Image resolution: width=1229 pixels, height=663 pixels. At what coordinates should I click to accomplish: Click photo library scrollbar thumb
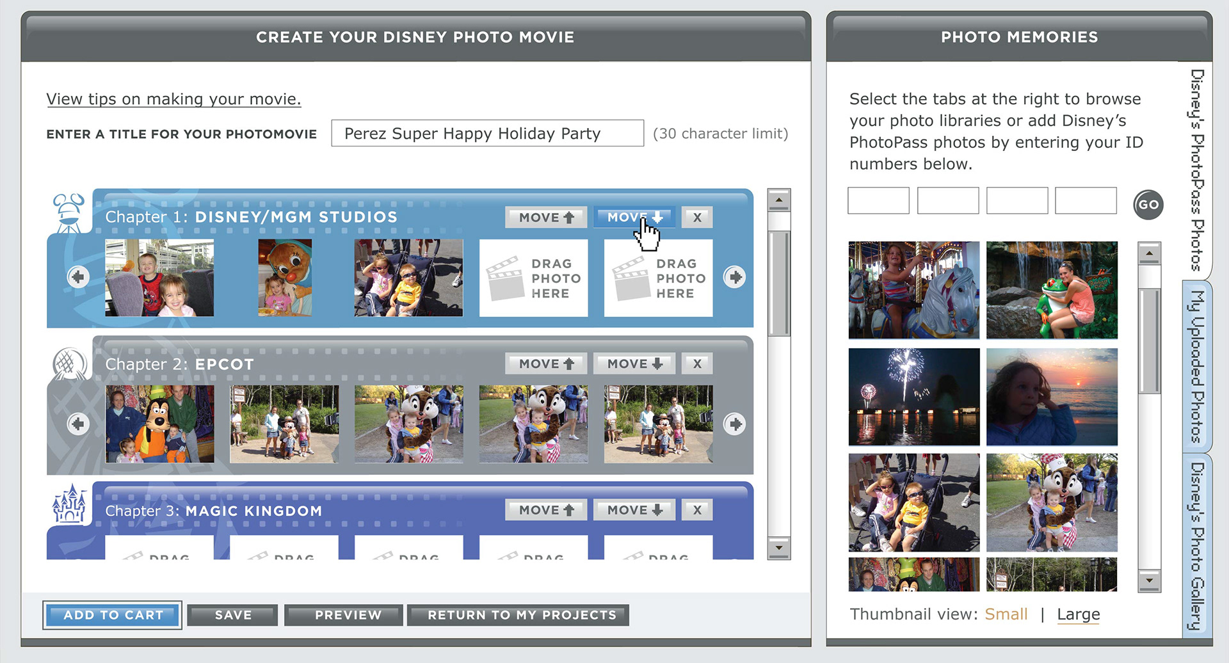(x=1149, y=340)
